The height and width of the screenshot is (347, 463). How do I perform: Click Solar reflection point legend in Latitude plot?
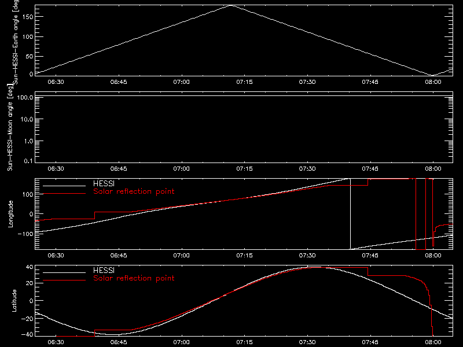[x=134, y=278]
